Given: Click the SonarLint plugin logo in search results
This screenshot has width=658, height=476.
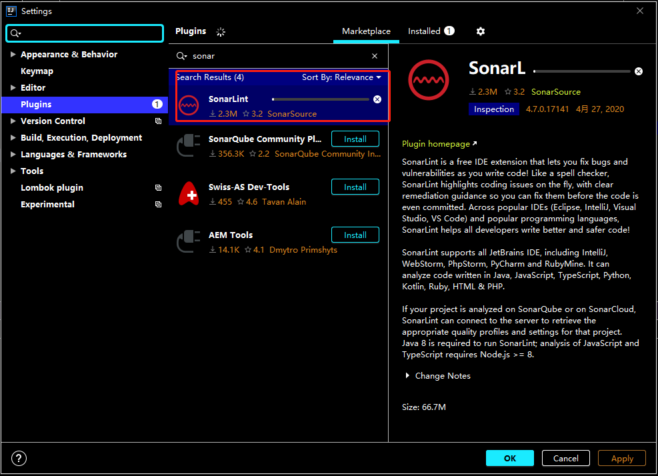Looking at the screenshot, I should click(187, 107).
